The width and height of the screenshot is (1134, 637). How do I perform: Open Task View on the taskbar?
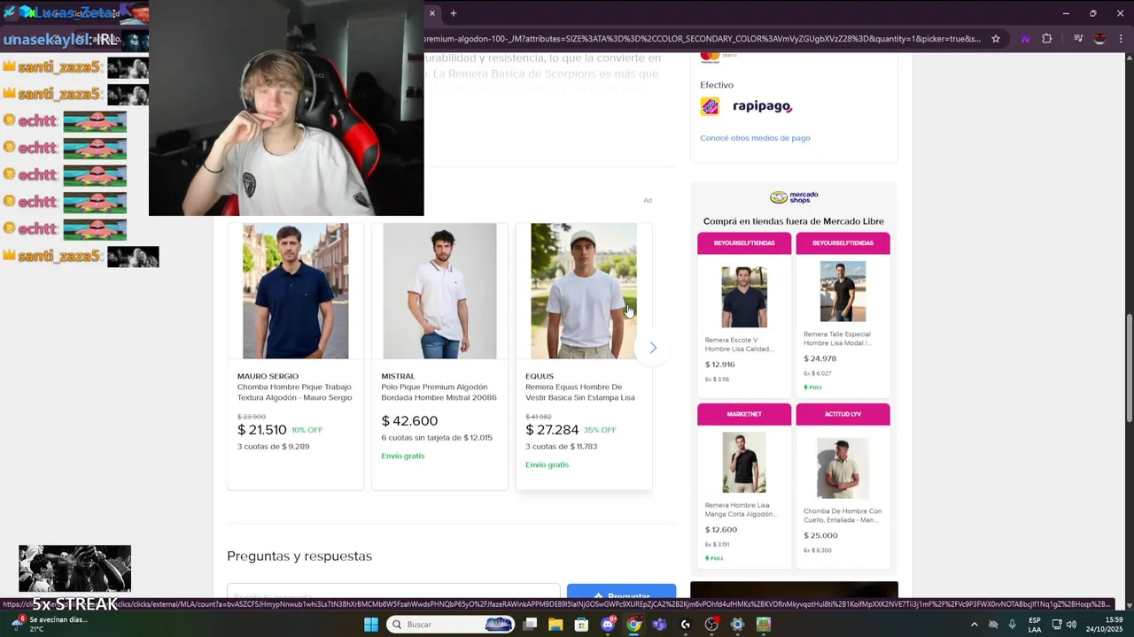530,625
